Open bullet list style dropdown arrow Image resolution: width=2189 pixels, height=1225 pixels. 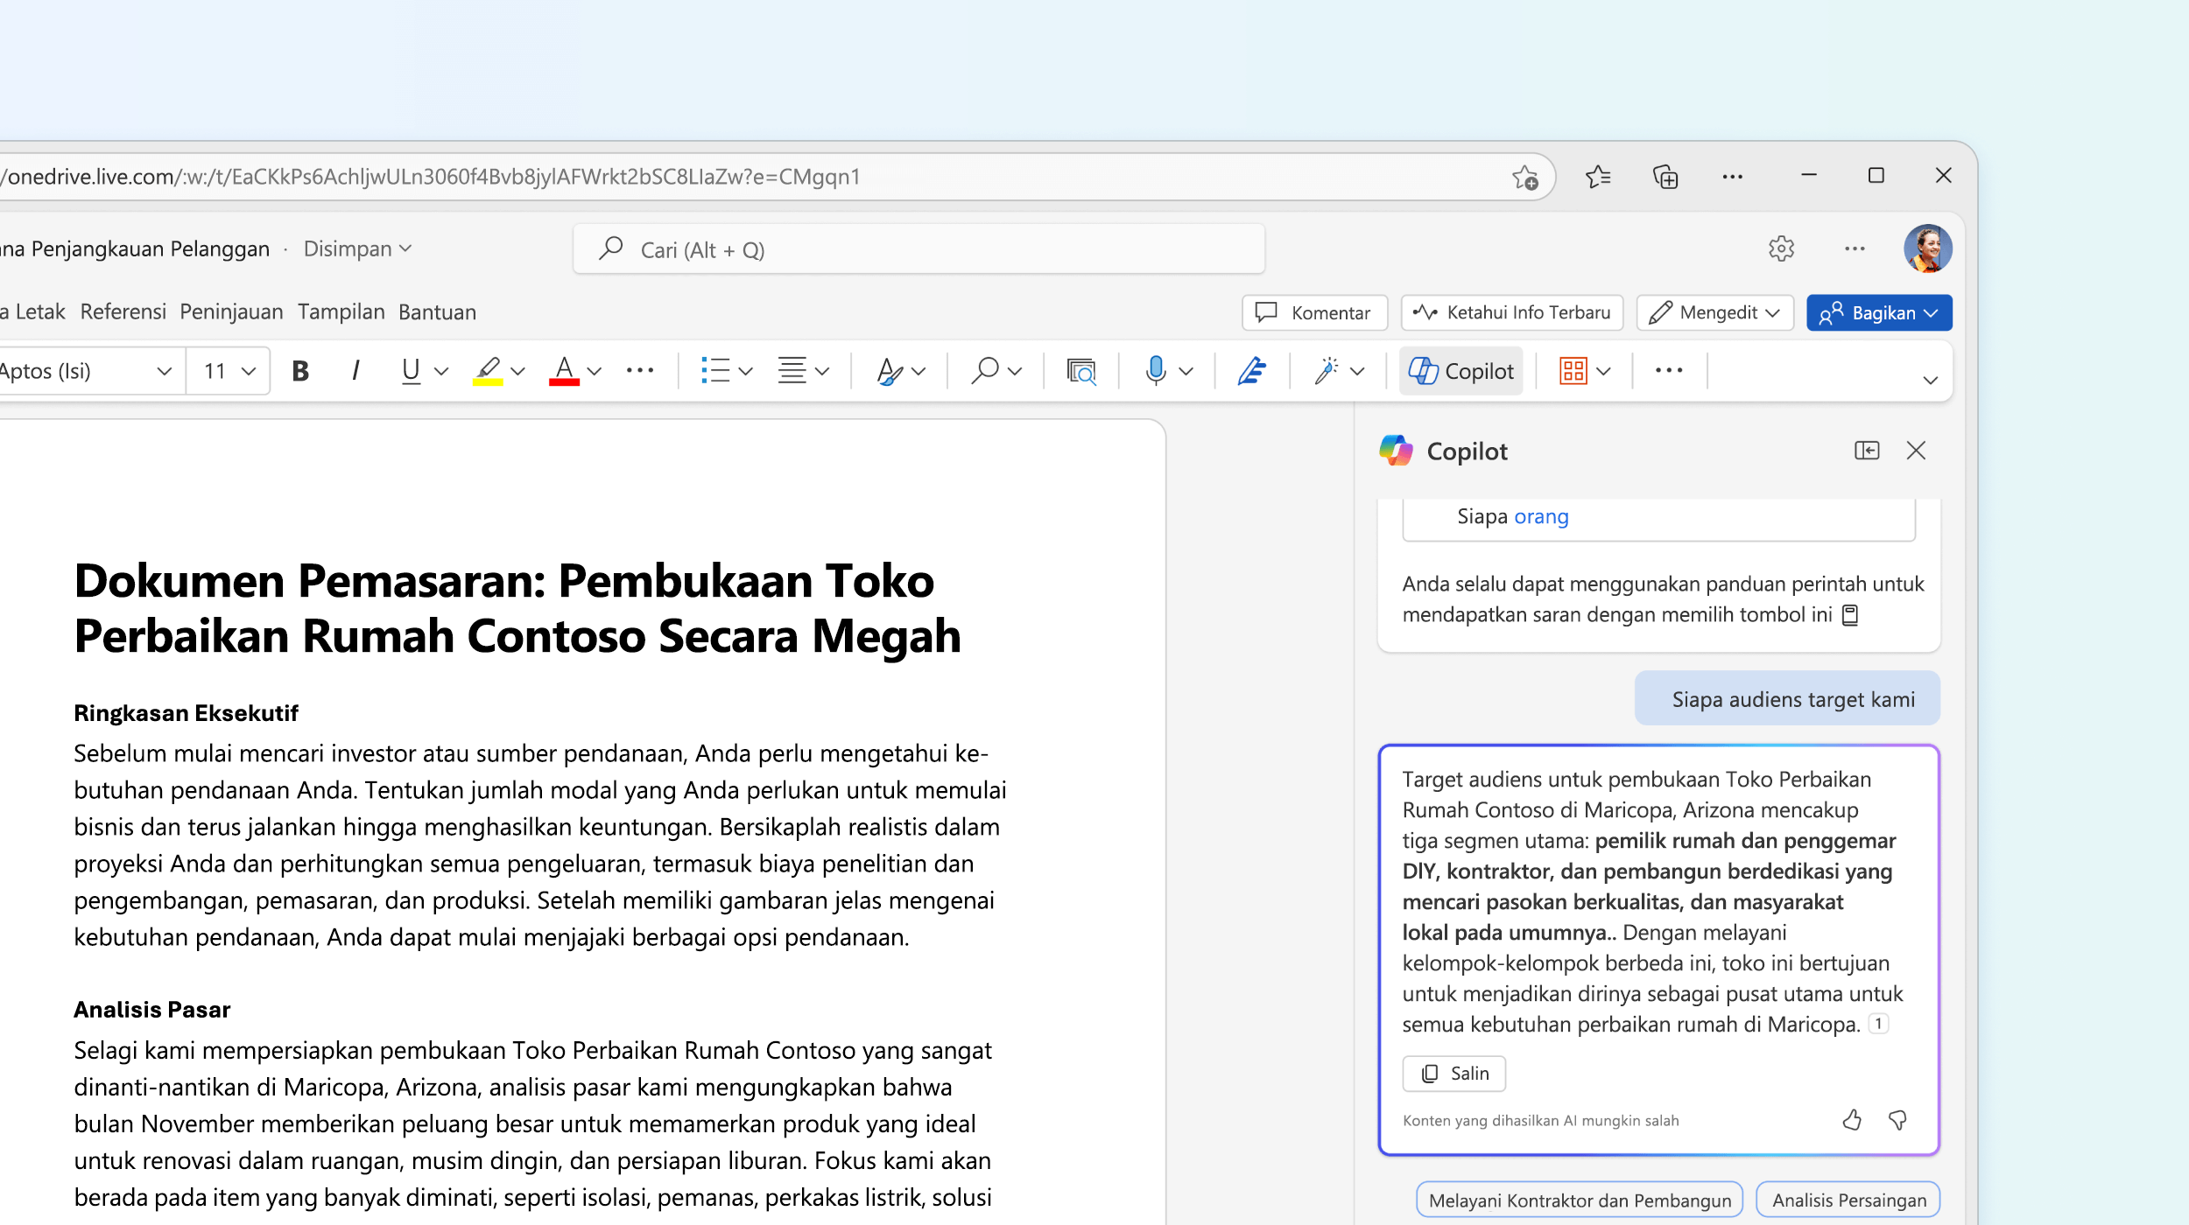coord(746,372)
